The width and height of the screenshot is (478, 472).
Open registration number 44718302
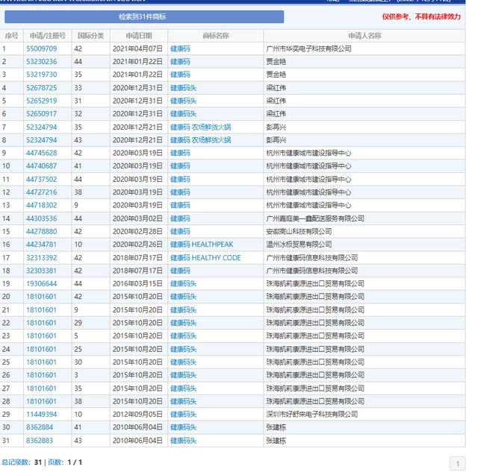tap(42, 205)
